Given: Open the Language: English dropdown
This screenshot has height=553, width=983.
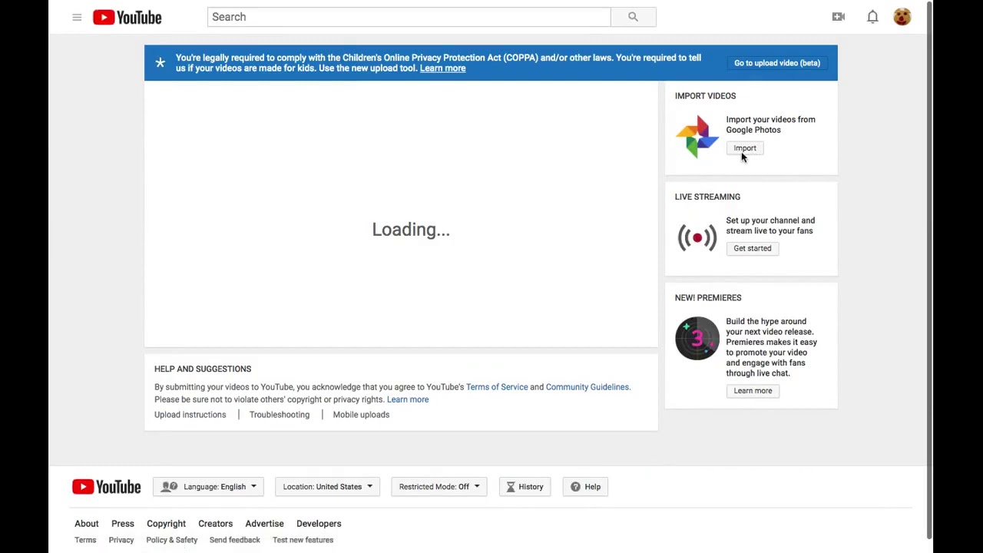Looking at the screenshot, I should click(209, 487).
